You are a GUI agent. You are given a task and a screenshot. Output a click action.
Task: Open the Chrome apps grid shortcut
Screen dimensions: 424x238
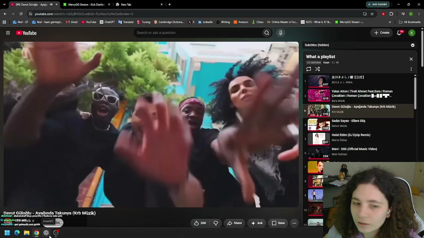(x=4, y=22)
